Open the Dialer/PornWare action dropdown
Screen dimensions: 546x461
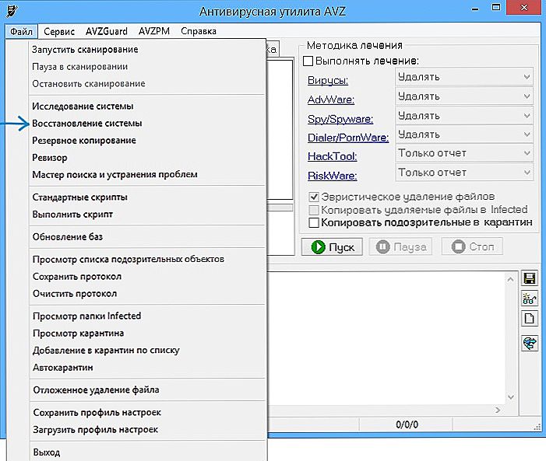[x=464, y=134]
